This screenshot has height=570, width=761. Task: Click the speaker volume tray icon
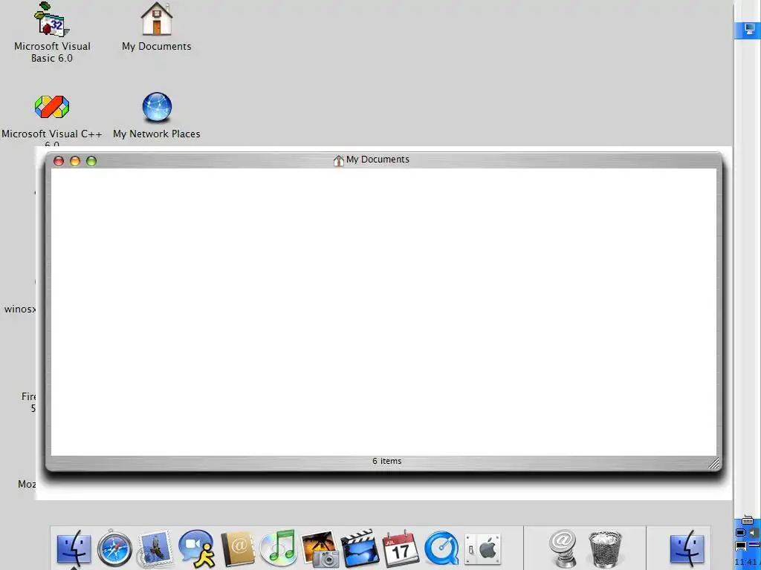pyautogui.click(x=754, y=533)
